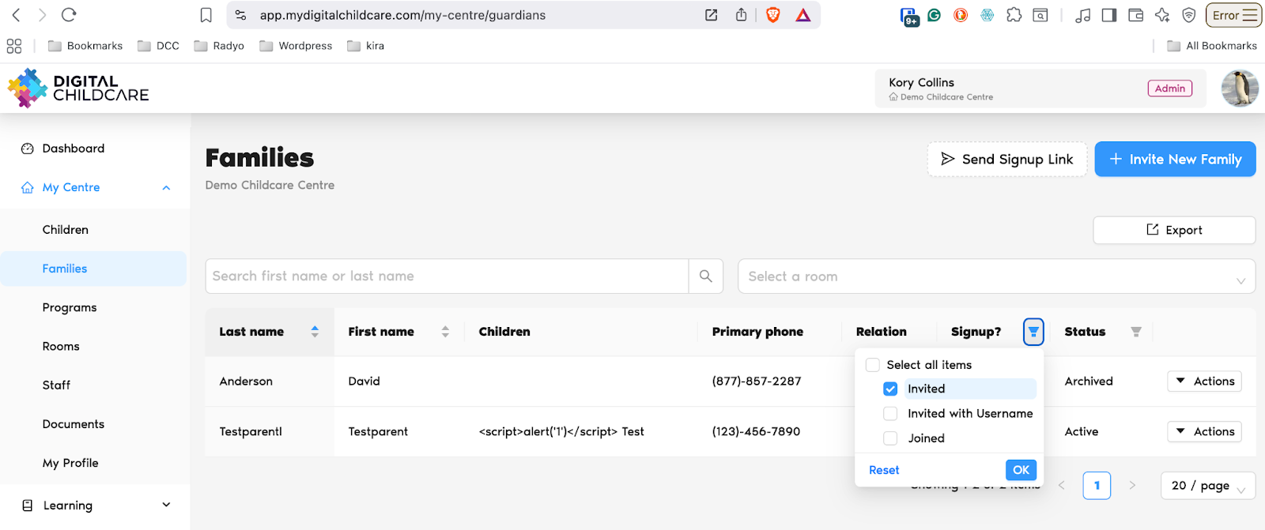This screenshot has height=530, width=1265.
Task: Click the Digital Childcare logo
Action: point(78,88)
